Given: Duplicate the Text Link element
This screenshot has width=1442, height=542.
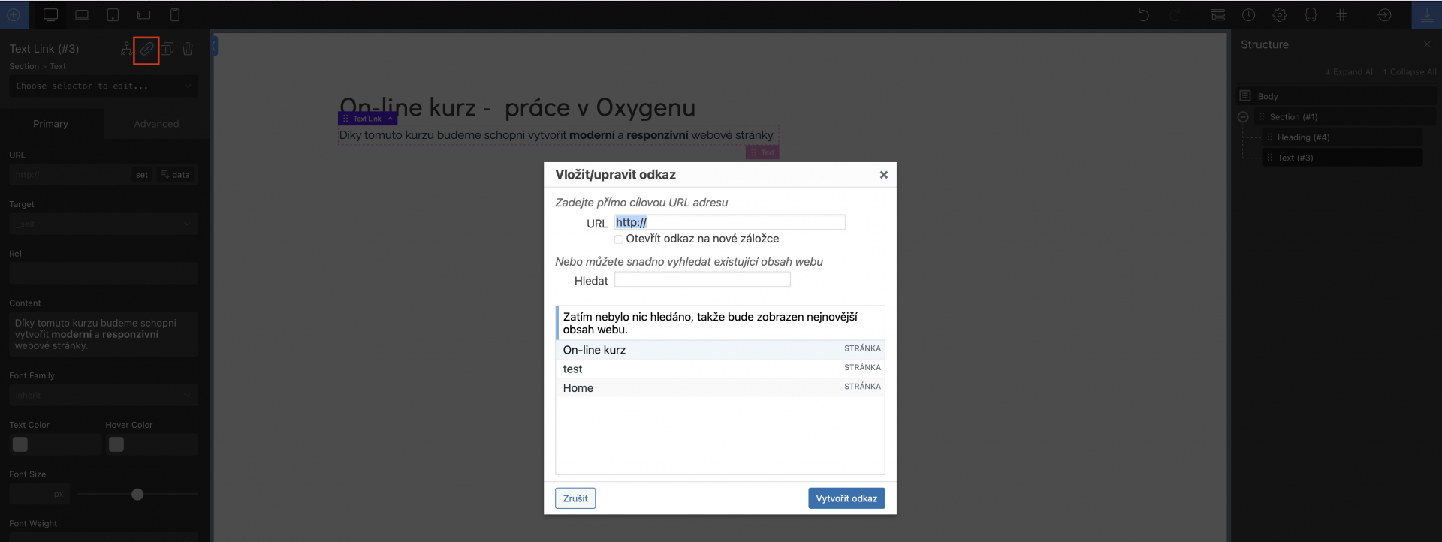Looking at the screenshot, I should (167, 49).
